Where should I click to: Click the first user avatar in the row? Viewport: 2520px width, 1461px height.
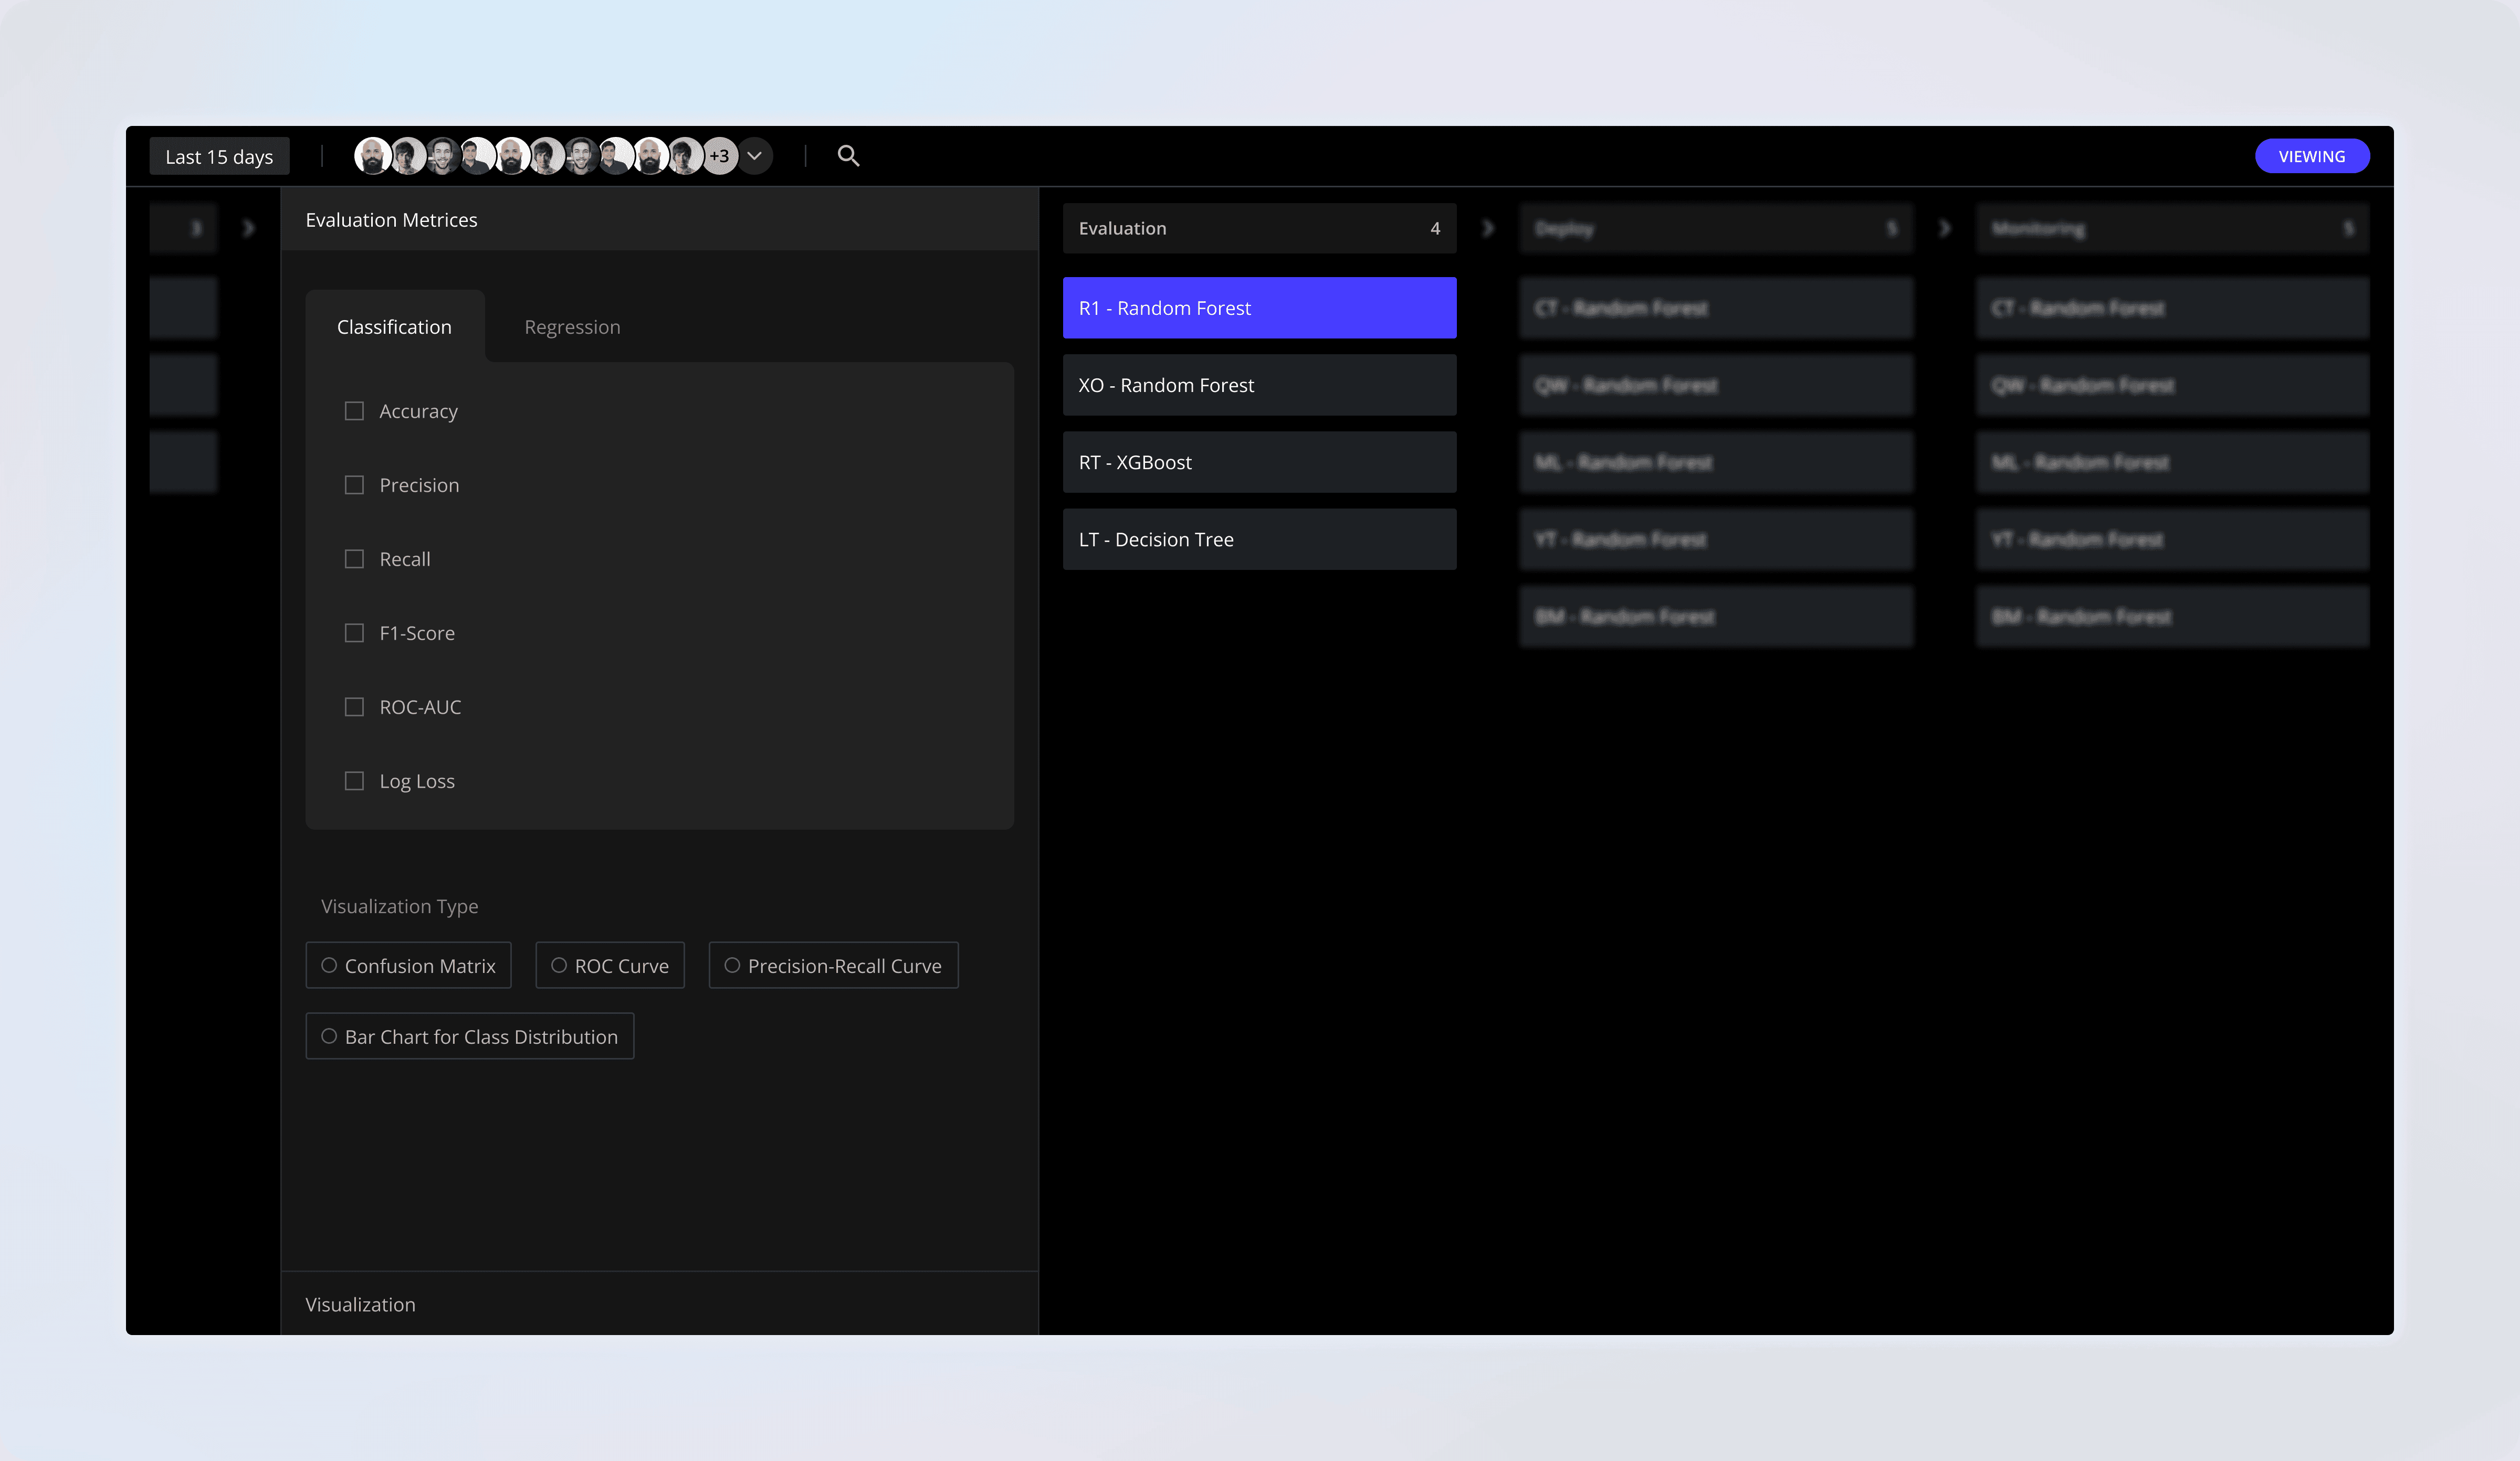[x=372, y=157]
